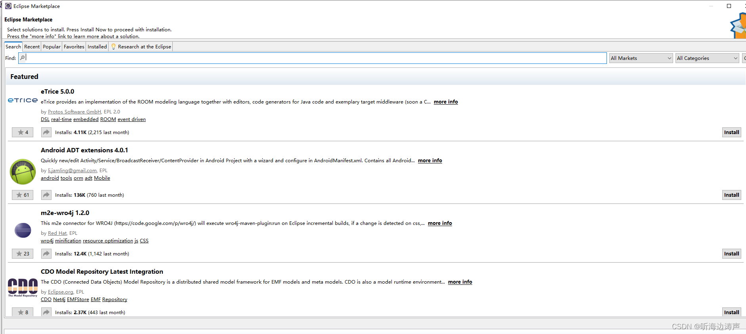Click the tools tag under Android ADT

tap(66, 178)
